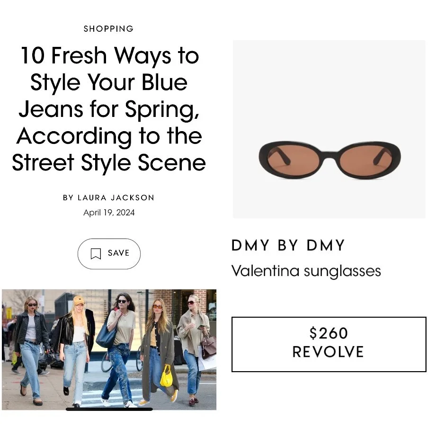Click the $260 price text

click(x=329, y=333)
